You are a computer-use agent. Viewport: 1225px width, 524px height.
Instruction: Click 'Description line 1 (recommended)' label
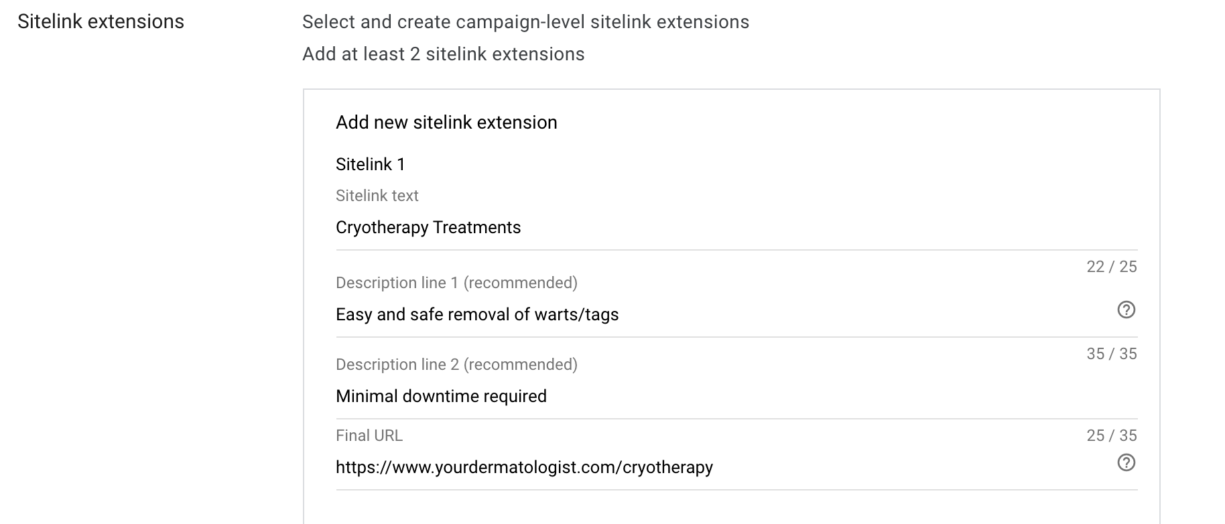(456, 283)
